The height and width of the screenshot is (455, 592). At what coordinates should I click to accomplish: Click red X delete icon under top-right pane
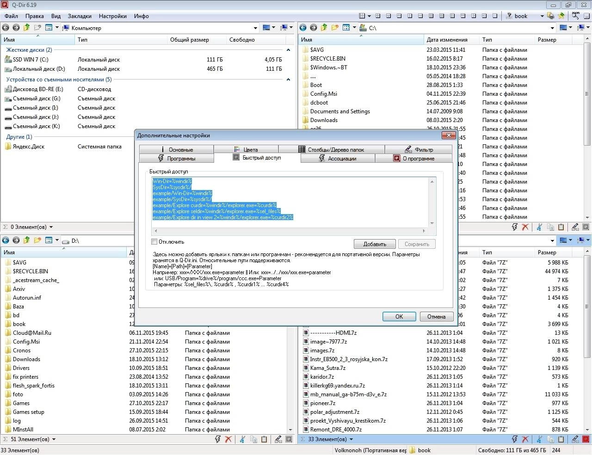(x=525, y=227)
